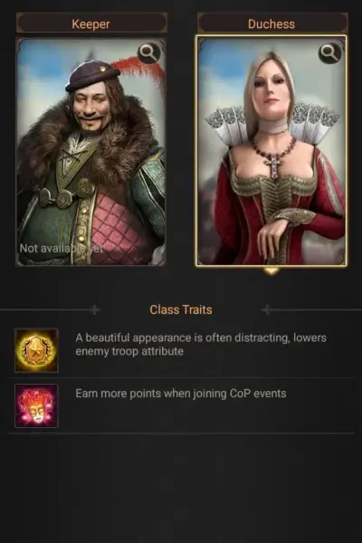This screenshot has height=543, width=362.
Task: Click the magnifier icon on Keeper portrait
Action: [149, 53]
